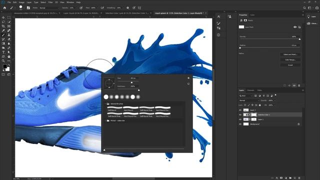
Task: Click the black foreground color swatch
Action: 4,66
